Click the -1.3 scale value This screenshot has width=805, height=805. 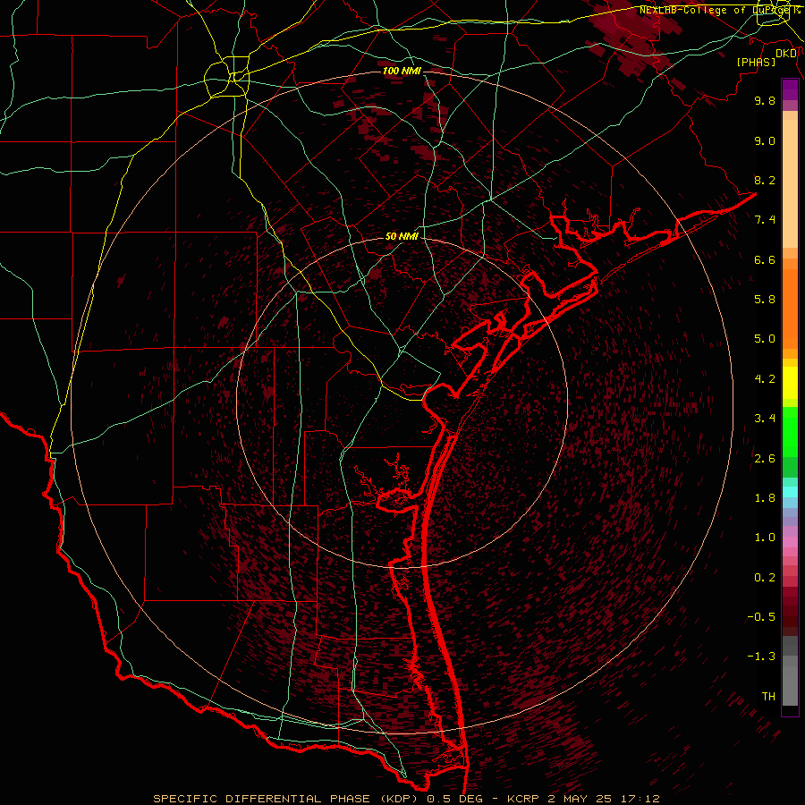(x=761, y=657)
